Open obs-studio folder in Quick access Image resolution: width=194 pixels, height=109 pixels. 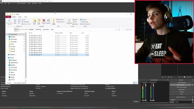[14, 42]
